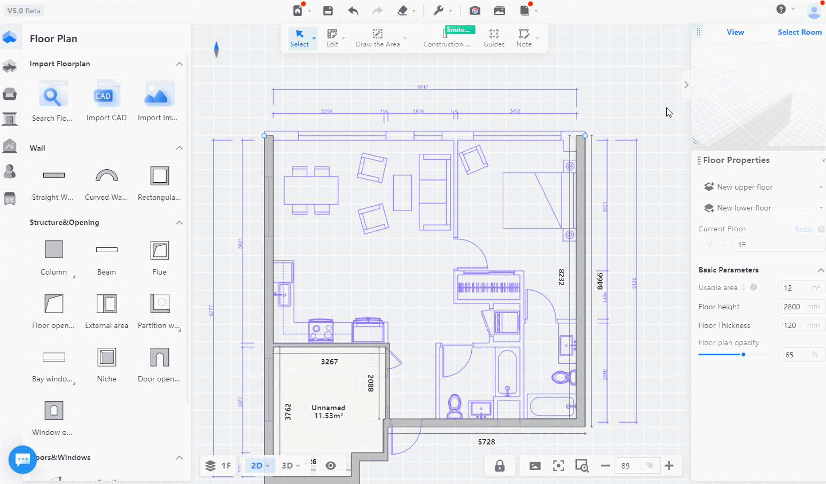Toggle the eye visibility icon
This screenshot has height=484, width=826.
[x=331, y=466]
